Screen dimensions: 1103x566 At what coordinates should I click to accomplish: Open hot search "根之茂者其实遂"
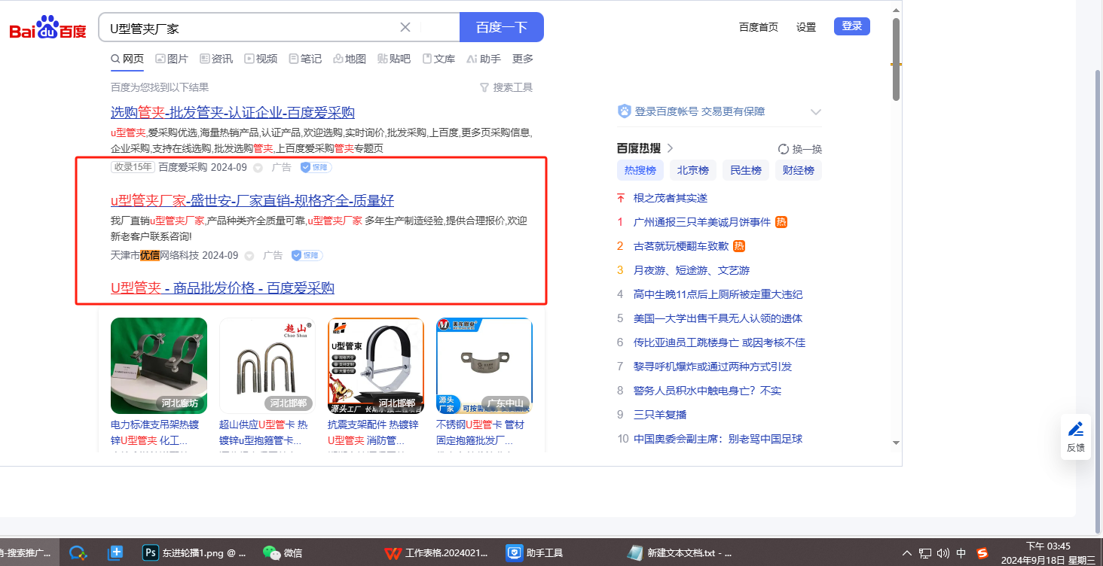(671, 198)
